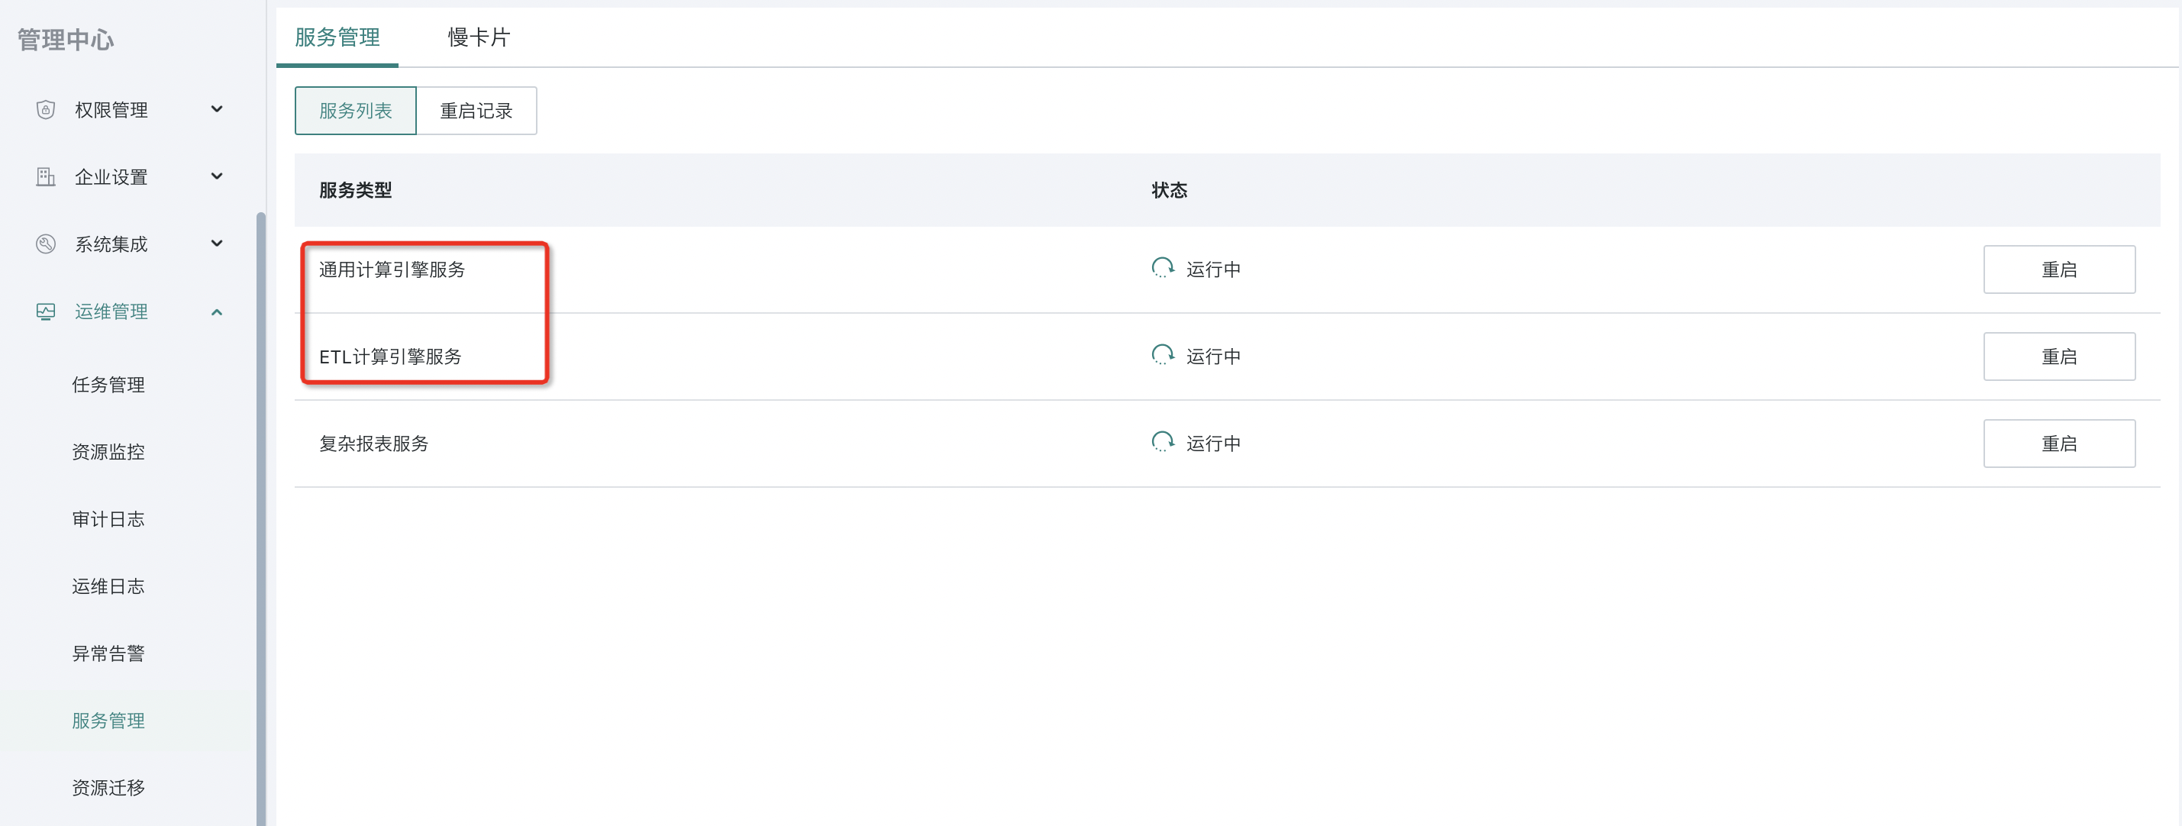The width and height of the screenshot is (2182, 826).
Task: Select the 服务列表 segmented option
Action: tap(356, 110)
